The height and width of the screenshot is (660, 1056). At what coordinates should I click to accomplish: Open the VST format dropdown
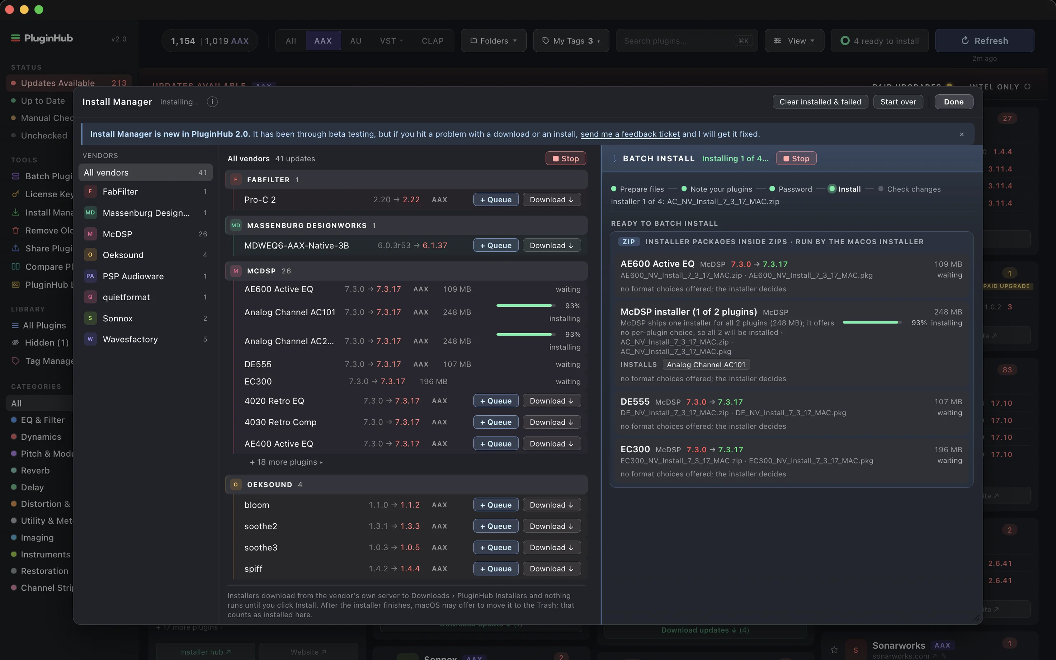tap(391, 41)
